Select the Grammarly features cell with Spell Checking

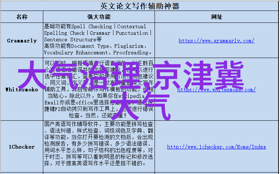pyautogui.click(x=99, y=40)
